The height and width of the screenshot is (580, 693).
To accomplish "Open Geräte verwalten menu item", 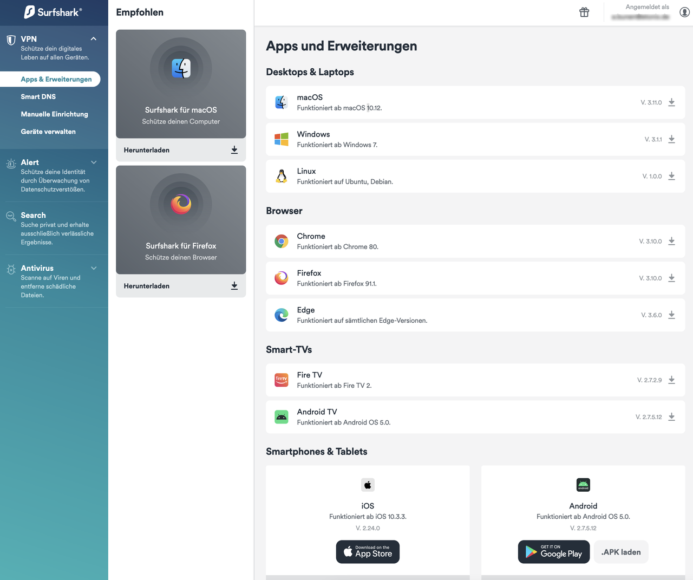I will [x=48, y=132].
